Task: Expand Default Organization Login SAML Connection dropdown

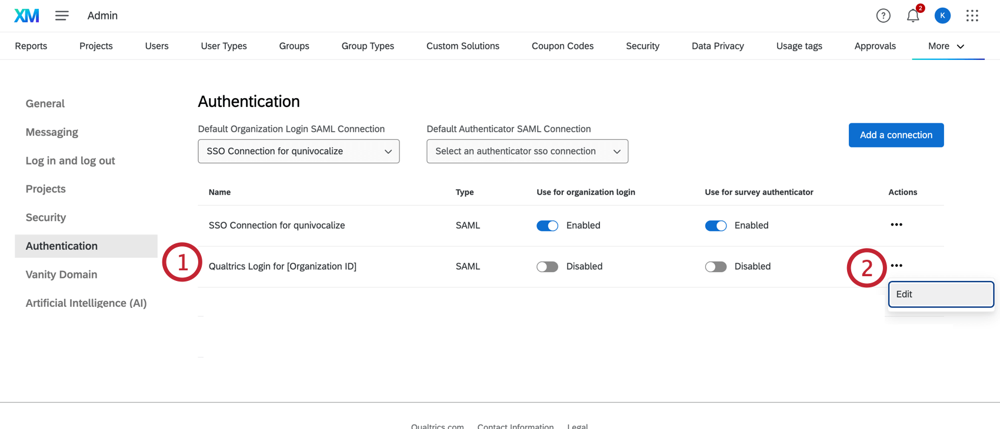Action: click(x=299, y=152)
